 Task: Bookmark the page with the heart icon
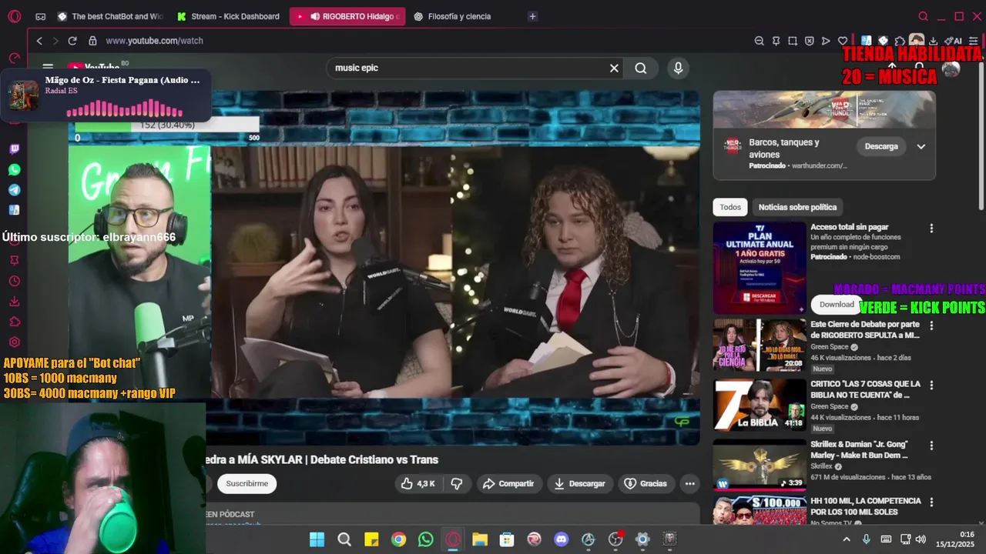point(843,41)
